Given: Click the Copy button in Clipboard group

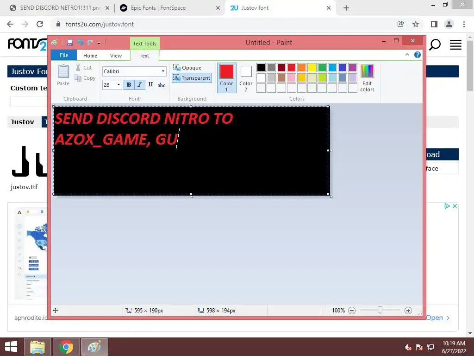Looking at the screenshot, I should pos(85,78).
